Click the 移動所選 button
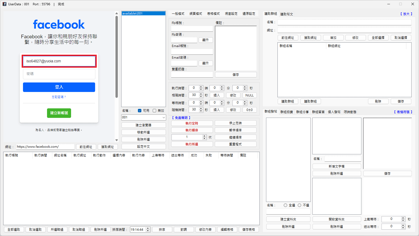This screenshot has width=419, height=236. 143,132
